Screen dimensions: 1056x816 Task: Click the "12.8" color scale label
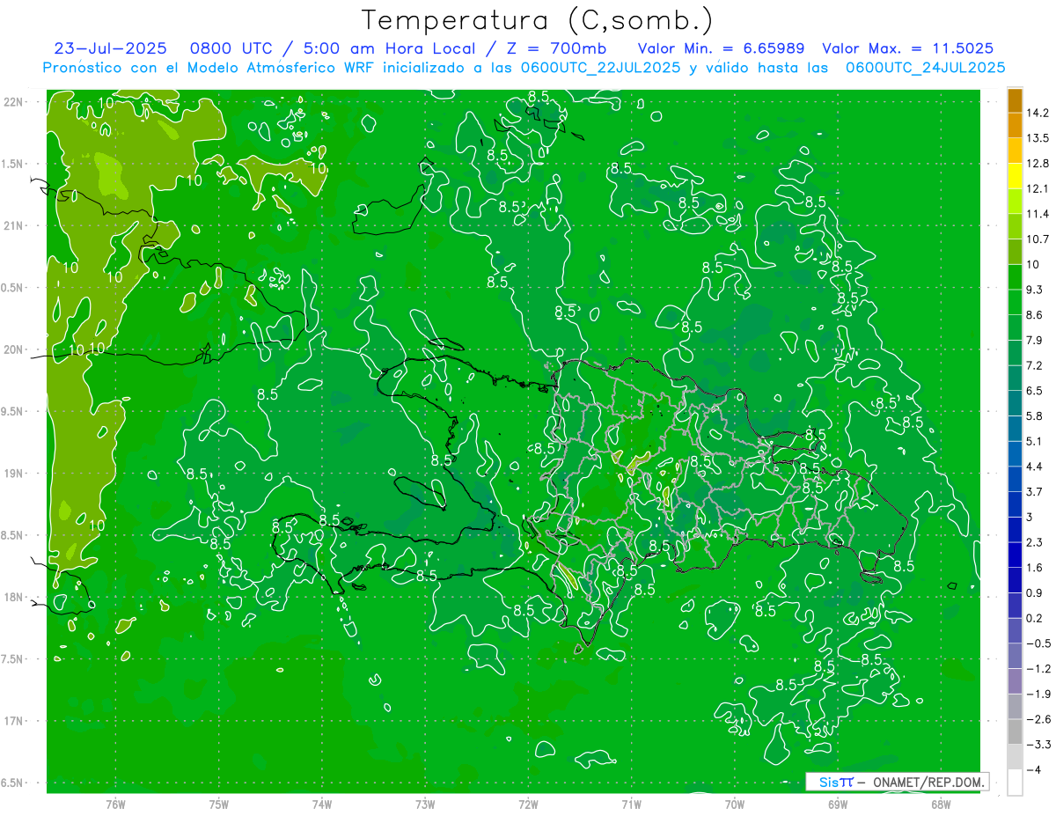point(1037,163)
